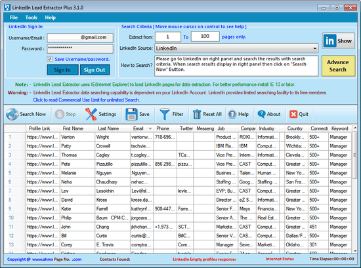
Task: Click the Help question mark icon
Action: point(232,114)
